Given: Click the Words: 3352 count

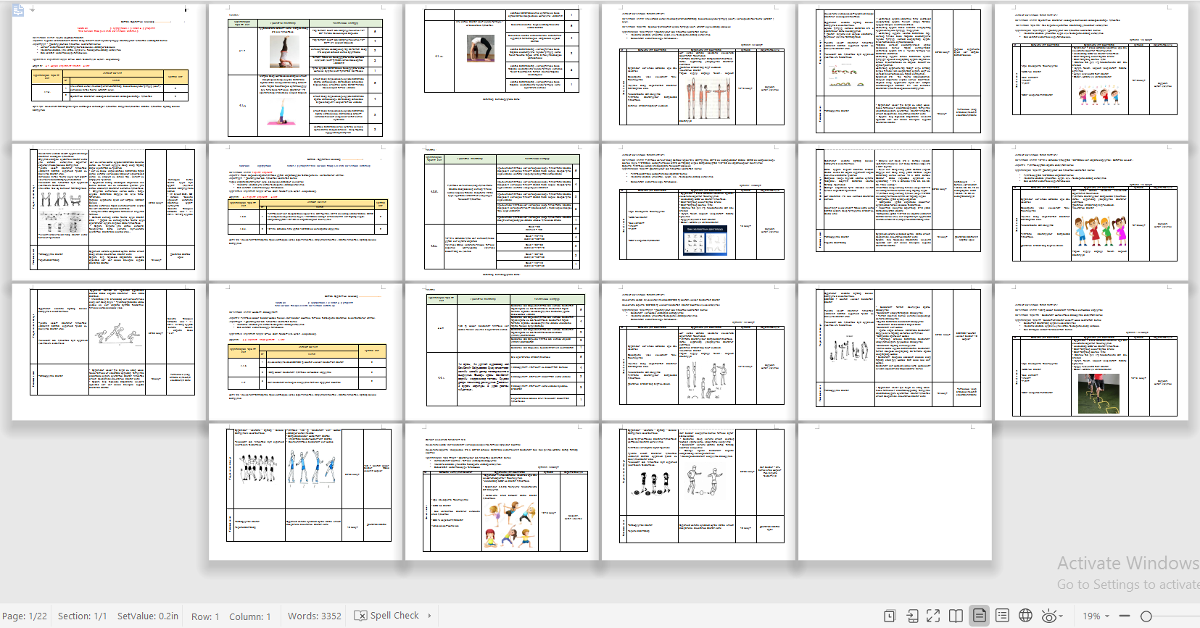Looking at the screenshot, I should [314, 616].
